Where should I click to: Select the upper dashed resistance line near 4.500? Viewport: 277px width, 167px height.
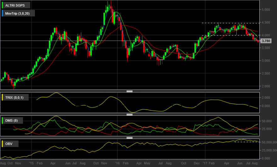[x=231, y=23]
